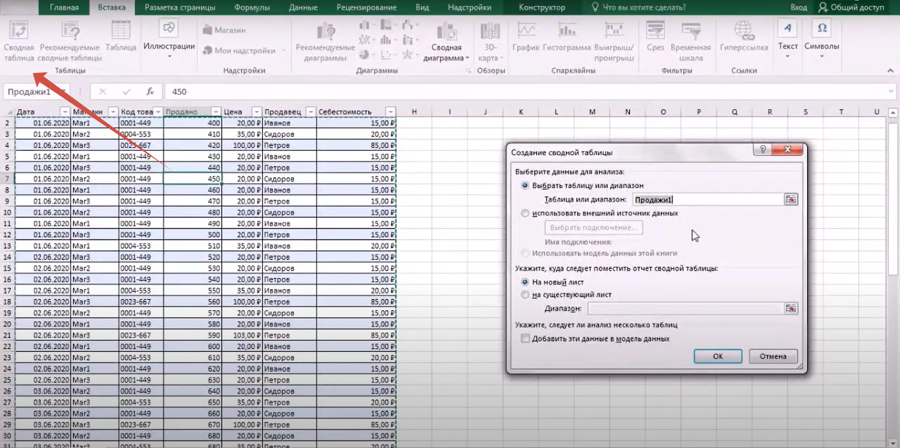Collapse the ribbon with the chevron
The height and width of the screenshot is (448, 900).
[890, 70]
